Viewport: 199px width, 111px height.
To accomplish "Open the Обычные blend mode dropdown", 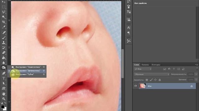I will click(x=152, y=74).
